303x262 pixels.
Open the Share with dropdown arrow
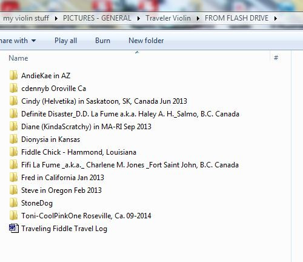coord(33,41)
